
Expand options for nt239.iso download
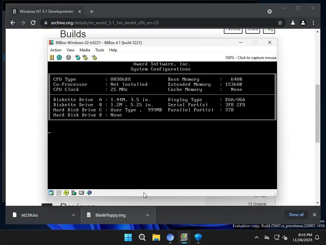(x=74, y=215)
